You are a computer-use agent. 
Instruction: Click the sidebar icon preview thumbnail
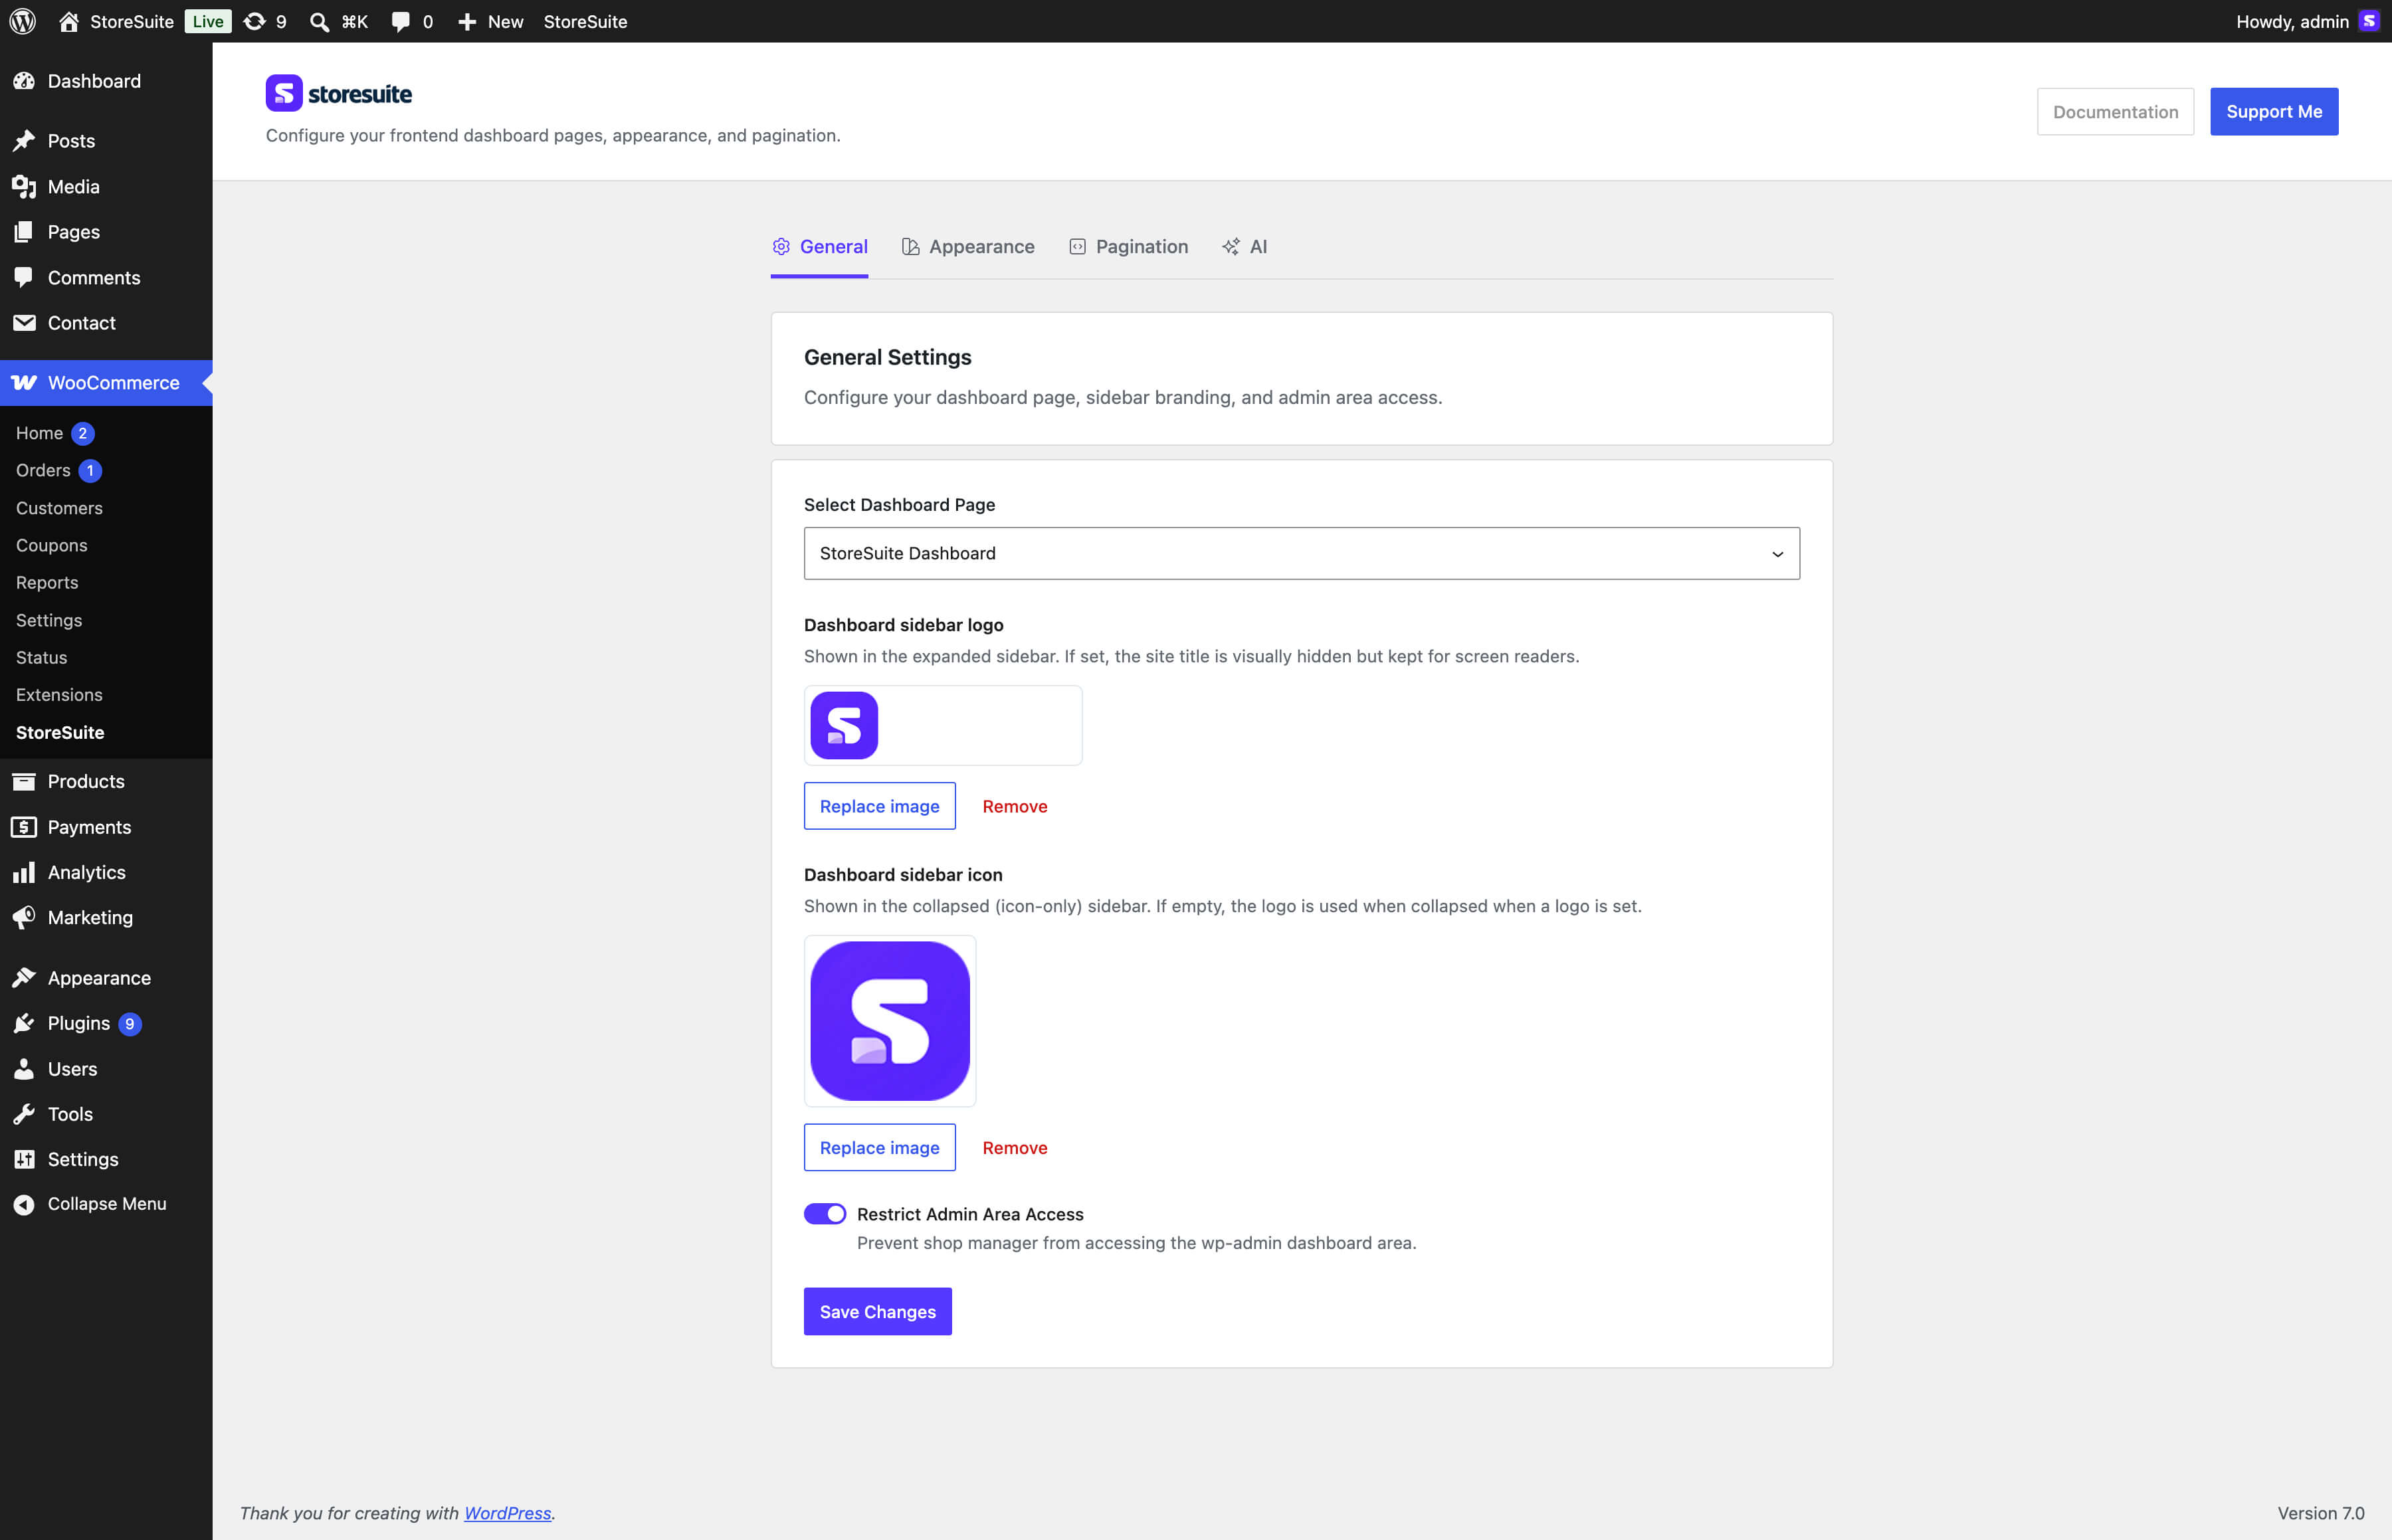click(x=889, y=1020)
